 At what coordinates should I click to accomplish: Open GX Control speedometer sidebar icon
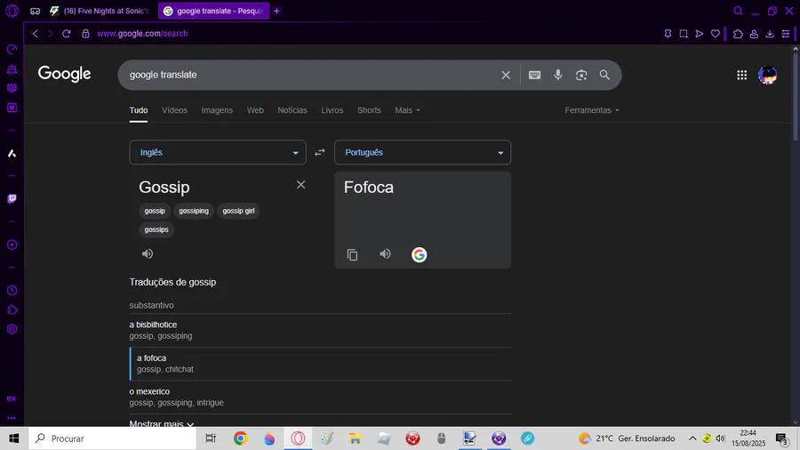coord(12,50)
